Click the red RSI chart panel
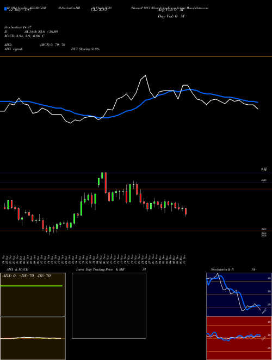The width and height of the screenshot is (272, 360). [239, 338]
